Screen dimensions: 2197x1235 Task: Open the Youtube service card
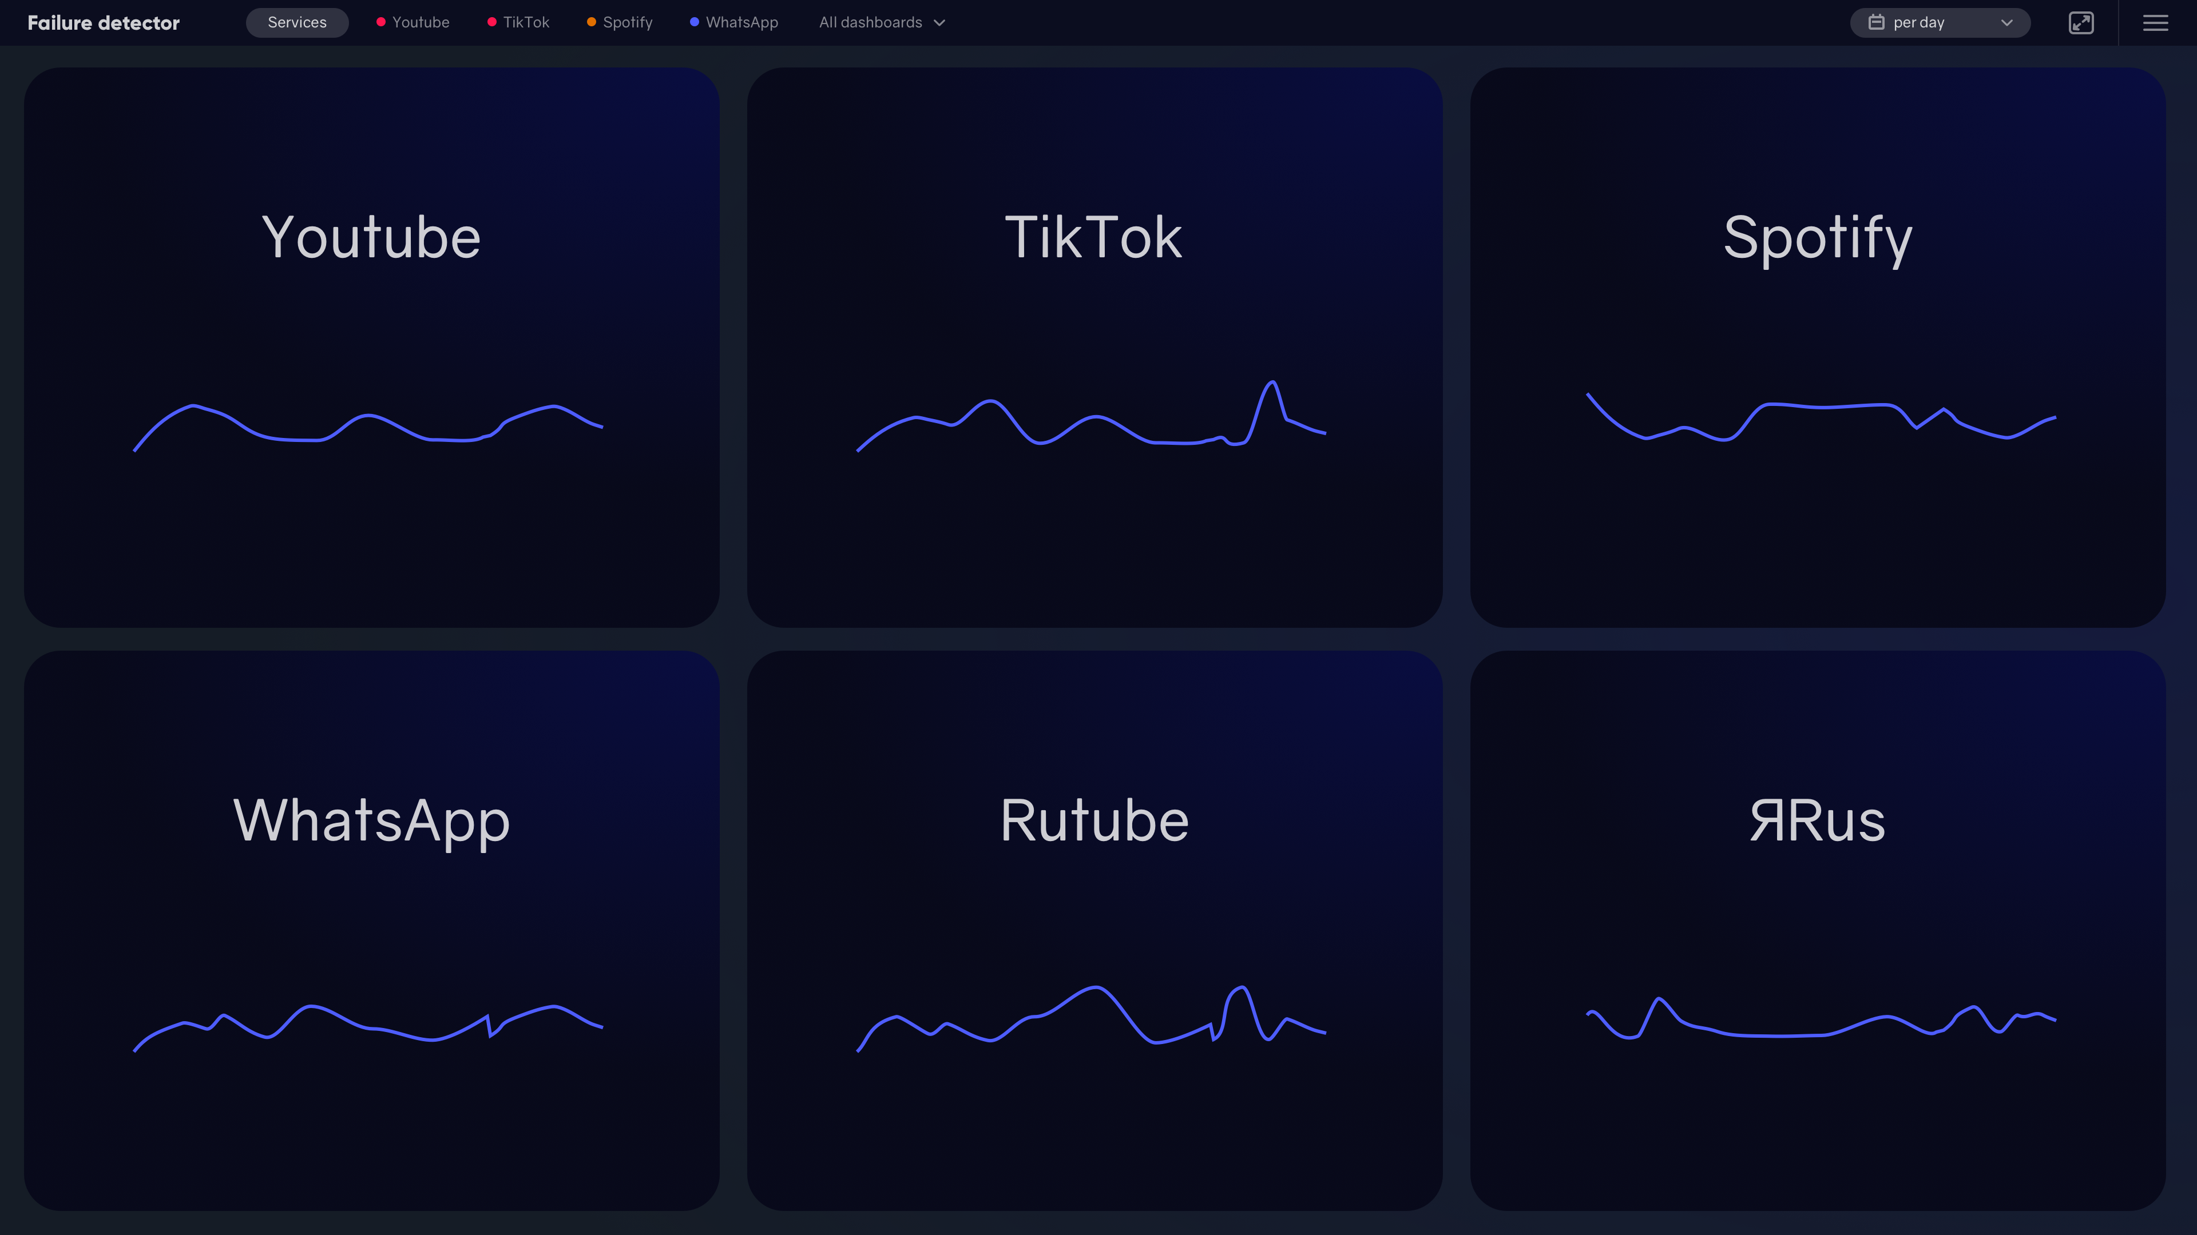(x=372, y=348)
